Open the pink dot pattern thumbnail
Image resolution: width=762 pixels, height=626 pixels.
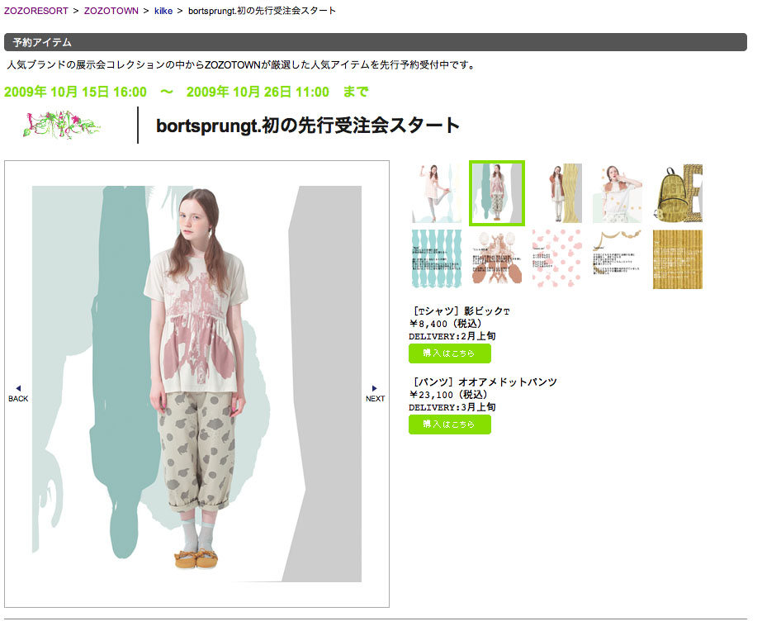click(x=557, y=259)
